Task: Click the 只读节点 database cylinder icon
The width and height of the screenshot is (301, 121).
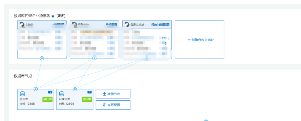Action: (62, 94)
